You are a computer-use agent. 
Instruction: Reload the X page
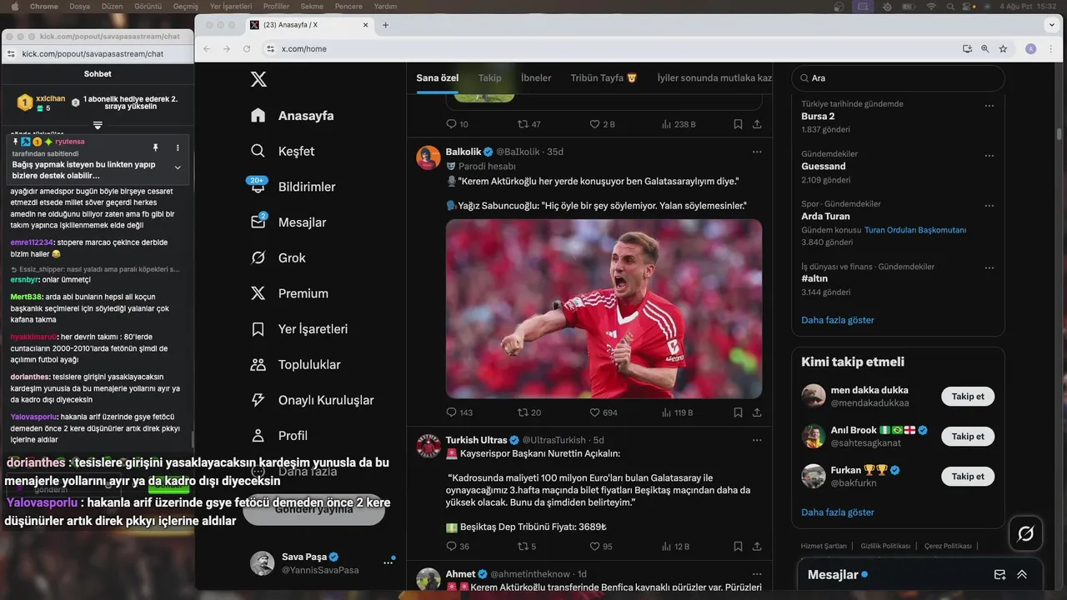(x=247, y=49)
